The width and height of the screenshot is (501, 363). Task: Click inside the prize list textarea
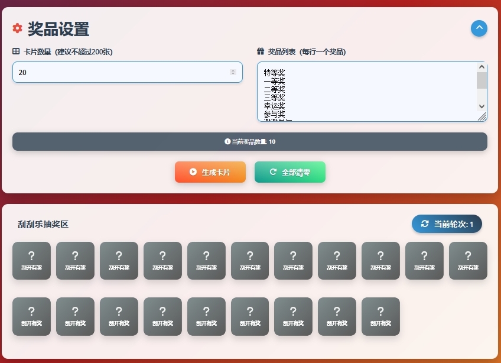(372, 92)
